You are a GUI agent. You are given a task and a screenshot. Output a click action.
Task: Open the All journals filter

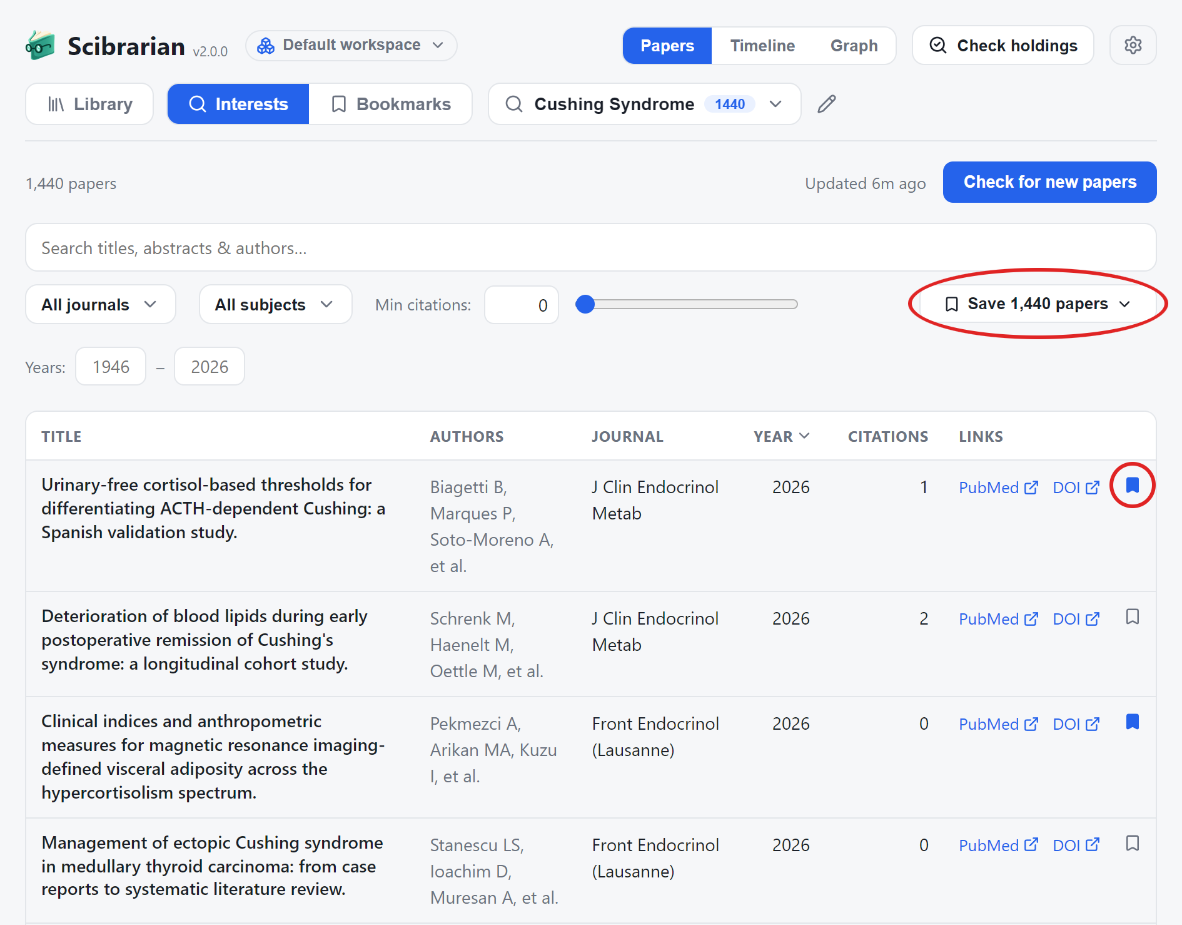pos(101,304)
